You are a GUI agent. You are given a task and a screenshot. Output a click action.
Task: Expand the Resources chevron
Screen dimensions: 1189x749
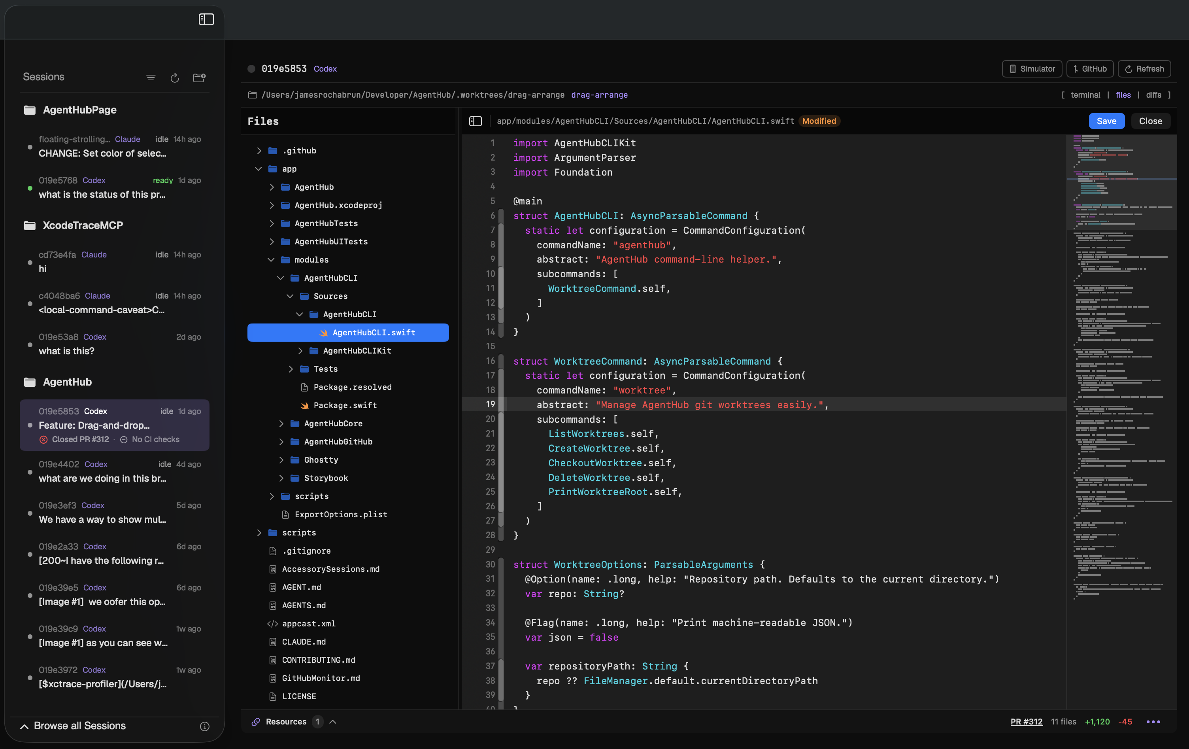pos(333,722)
